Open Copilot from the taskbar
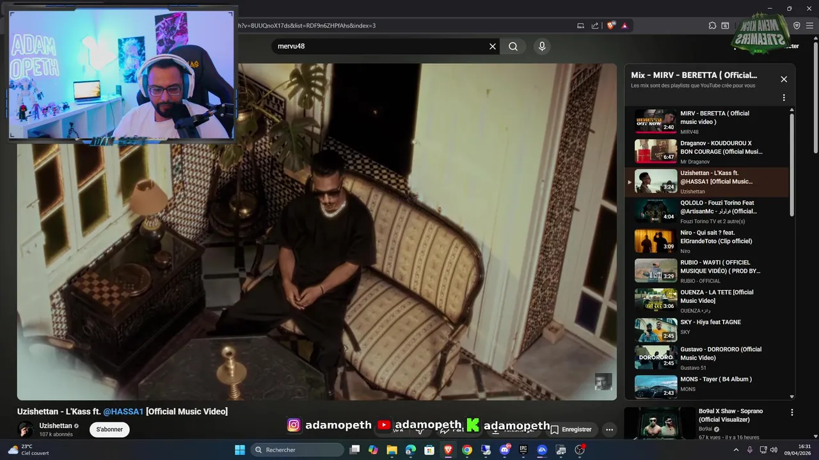Image resolution: width=819 pixels, height=460 pixels. click(x=373, y=450)
